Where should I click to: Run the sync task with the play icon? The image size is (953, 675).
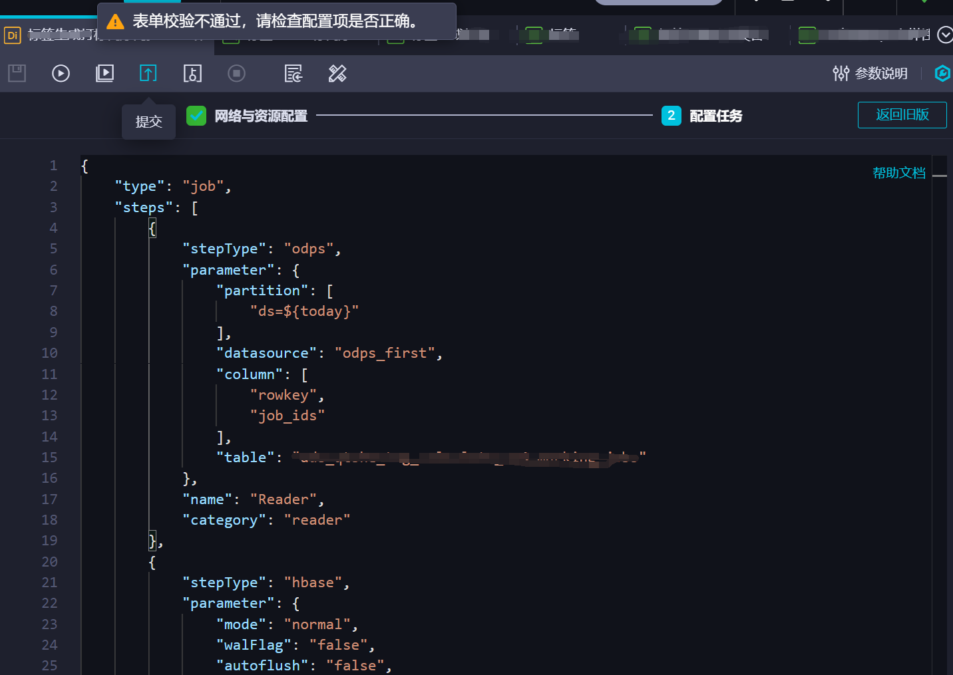(x=61, y=73)
